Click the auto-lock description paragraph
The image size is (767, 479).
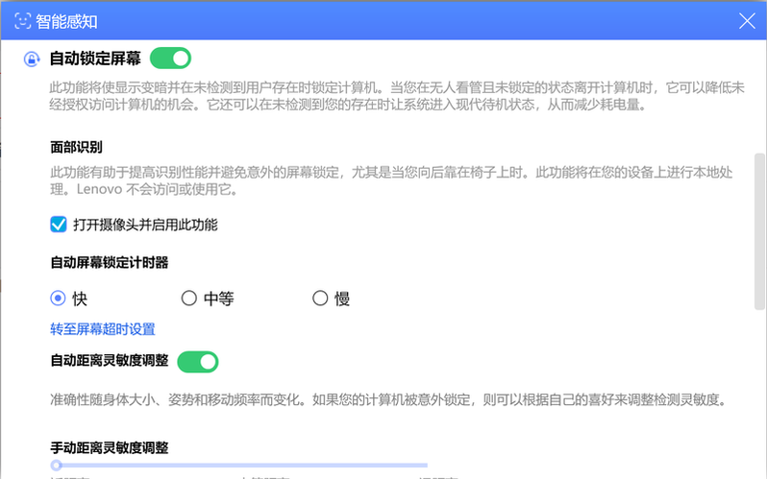[x=384, y=96]
